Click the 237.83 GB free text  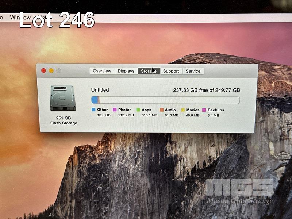(206, 90)
